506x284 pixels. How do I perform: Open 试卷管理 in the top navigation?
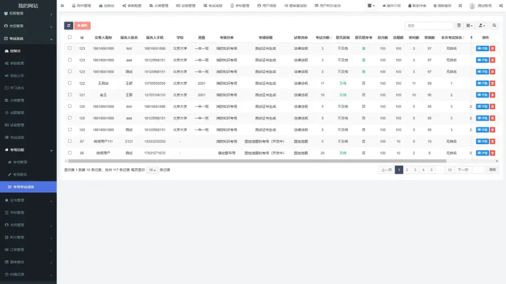(x=189, y=6)
